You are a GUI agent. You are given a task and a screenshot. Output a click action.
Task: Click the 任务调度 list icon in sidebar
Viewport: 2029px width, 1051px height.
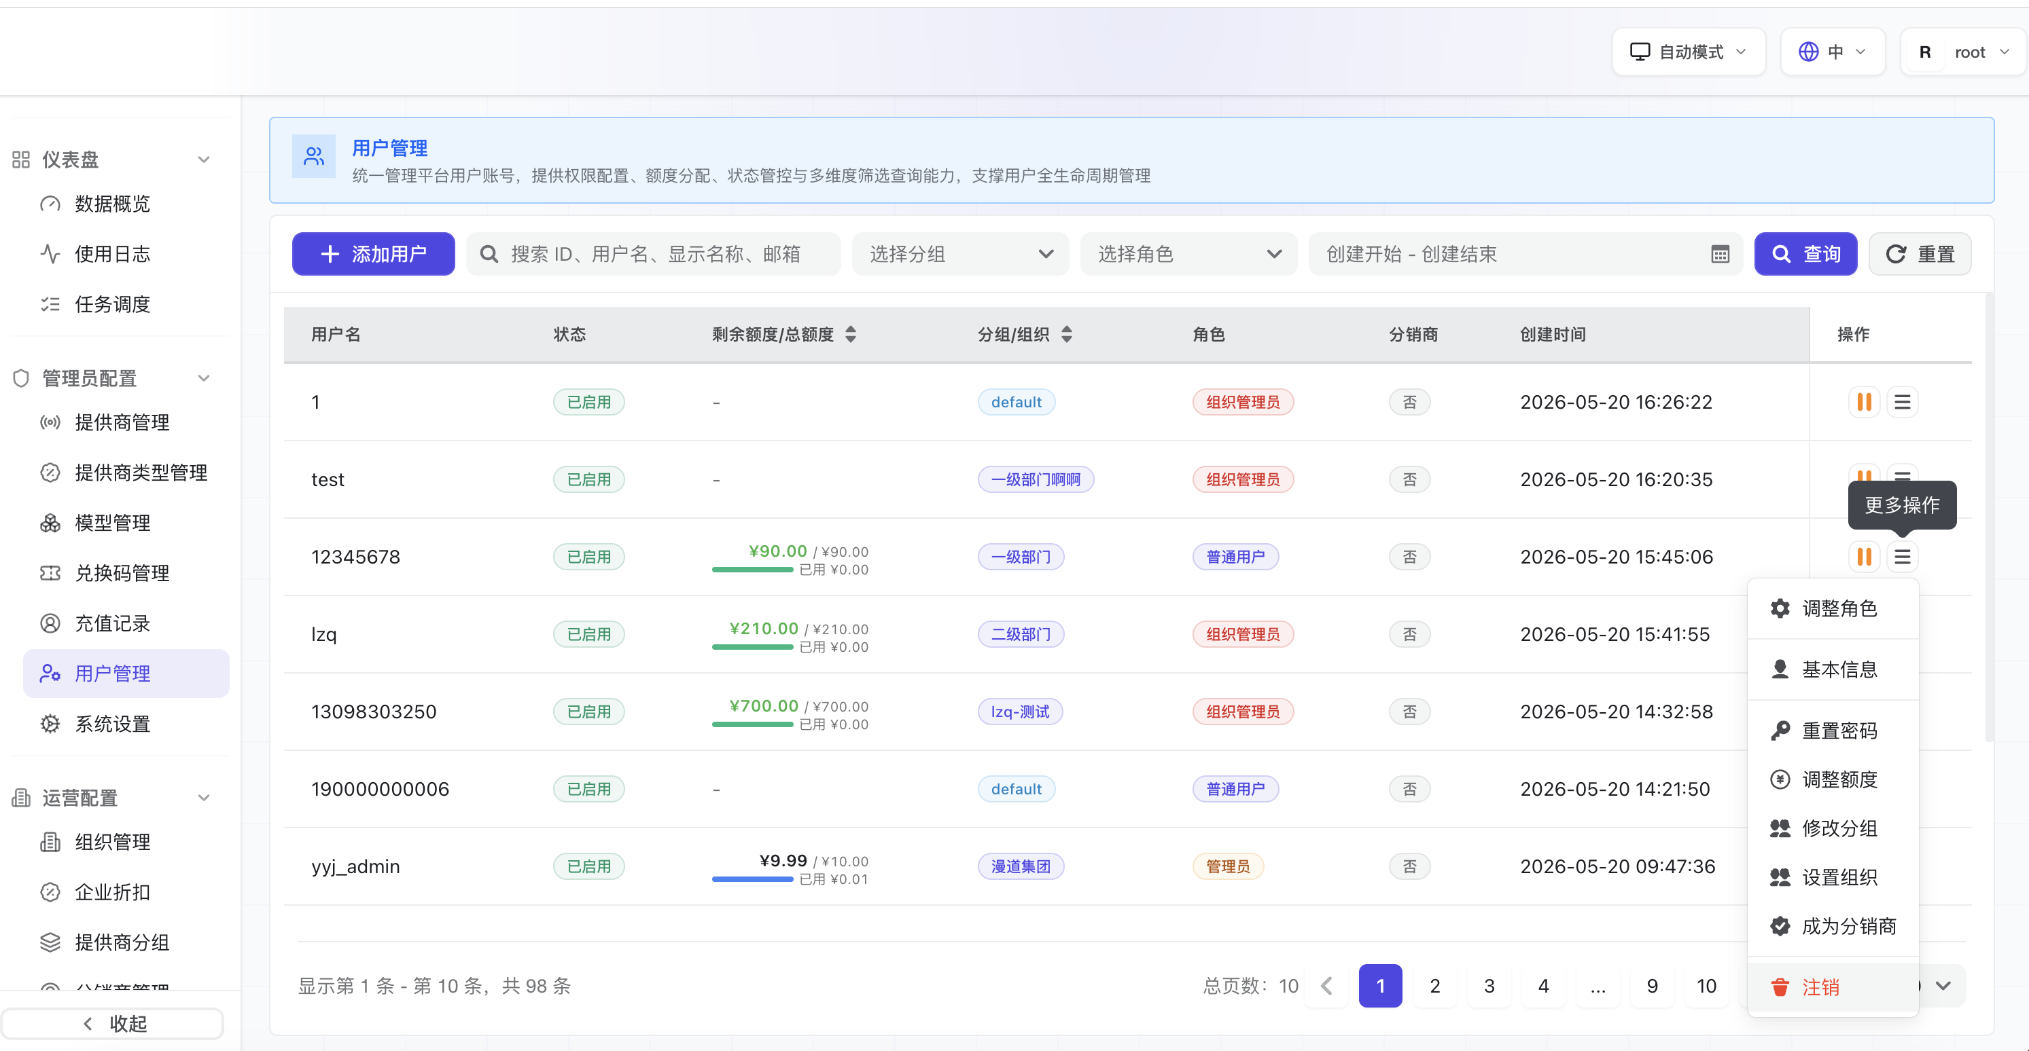click(x=50, y=304)
